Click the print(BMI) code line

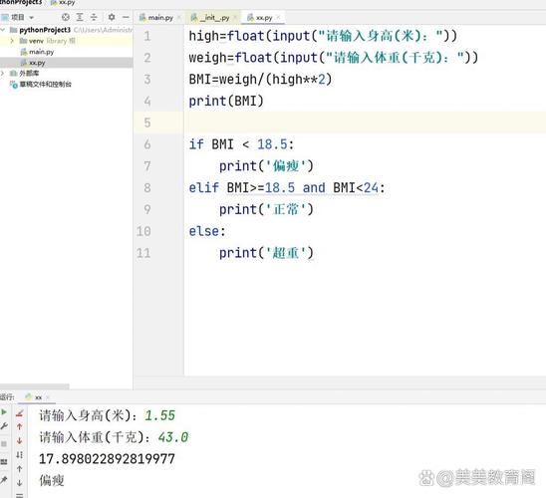click(x=226, y=101)
